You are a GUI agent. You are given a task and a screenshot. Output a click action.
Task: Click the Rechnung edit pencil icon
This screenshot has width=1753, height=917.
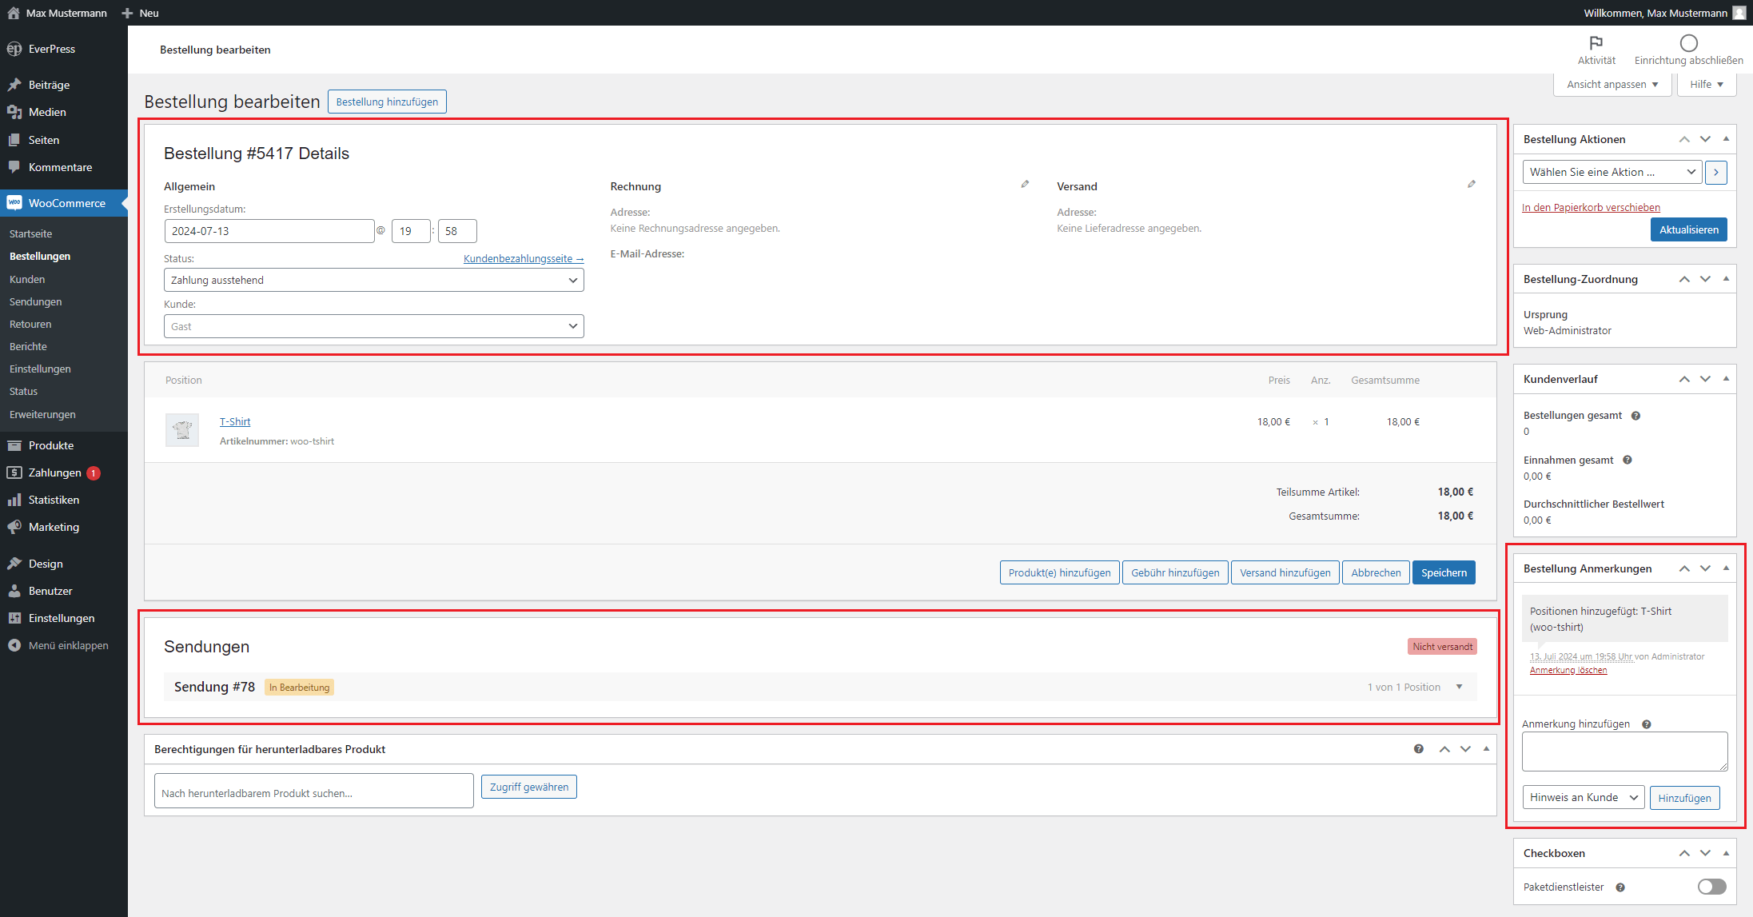tap(1025, 185)
